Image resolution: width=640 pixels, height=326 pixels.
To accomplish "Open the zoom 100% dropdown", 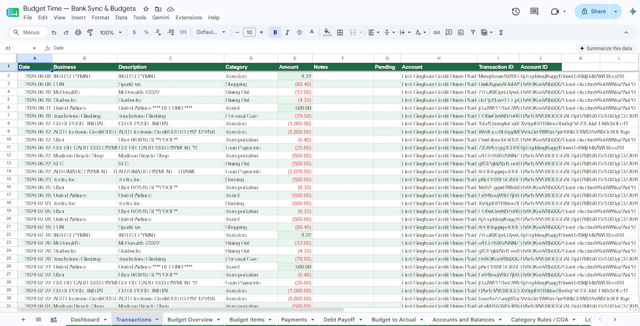I will point(110,32).
